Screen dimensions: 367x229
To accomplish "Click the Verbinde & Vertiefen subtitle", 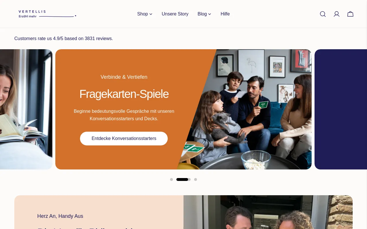I will (x=124, y=77).
